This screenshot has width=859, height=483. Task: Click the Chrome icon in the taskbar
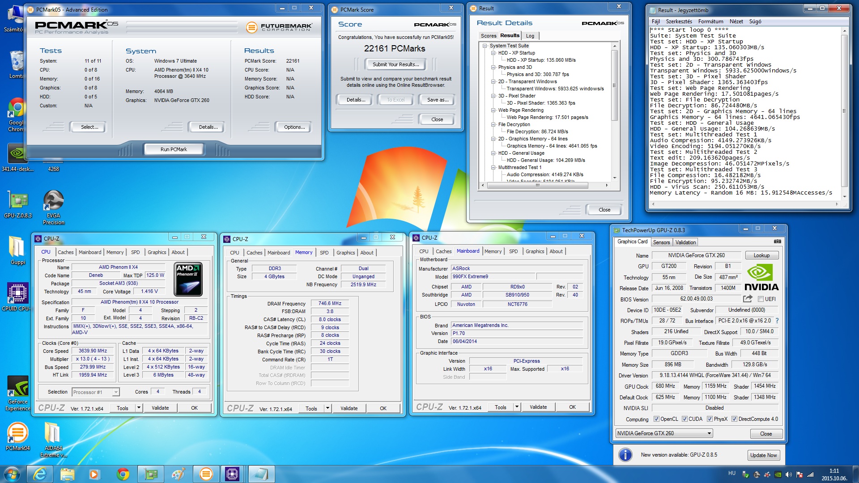(123, 474)
